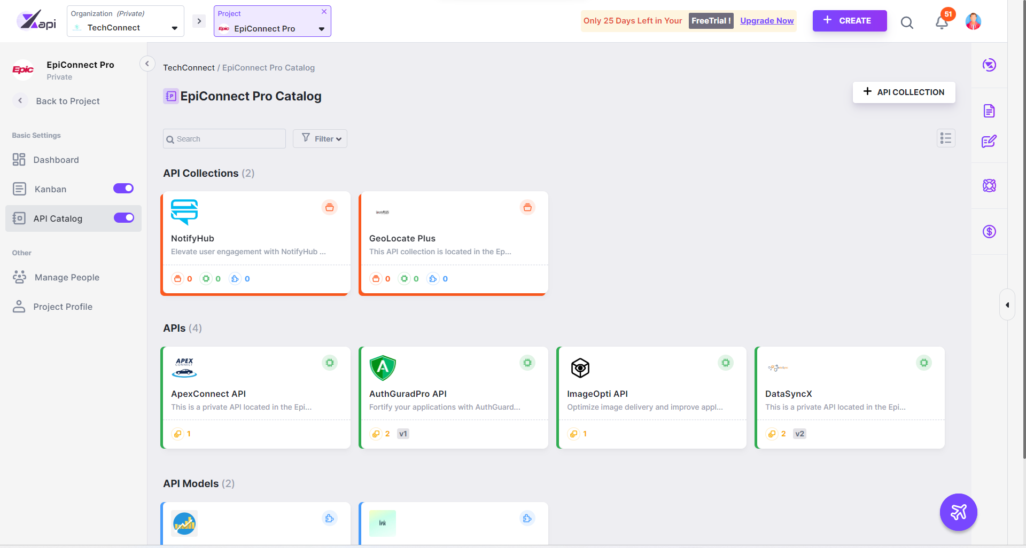Open the user avatar profile menu
The image size is (1026, 548).
click(973, 21)
